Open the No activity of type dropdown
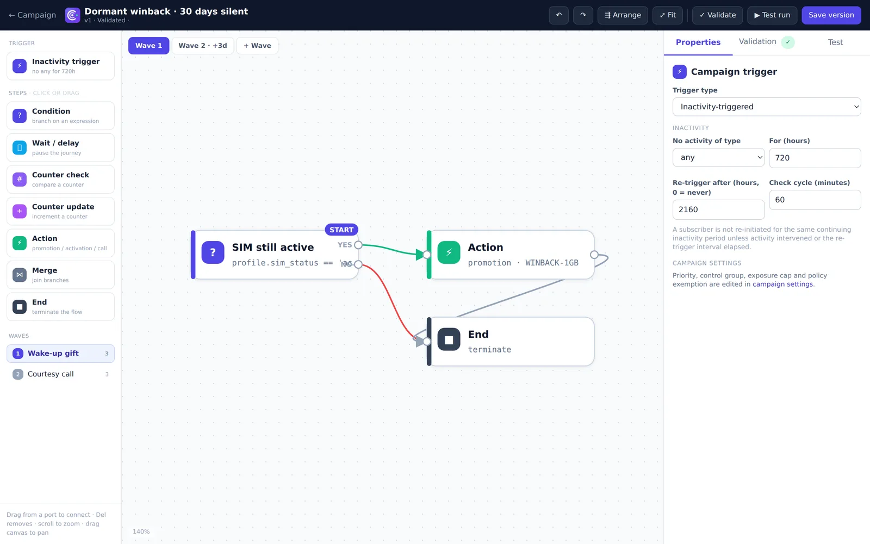The image size is (870, 544). coord(718,157)
